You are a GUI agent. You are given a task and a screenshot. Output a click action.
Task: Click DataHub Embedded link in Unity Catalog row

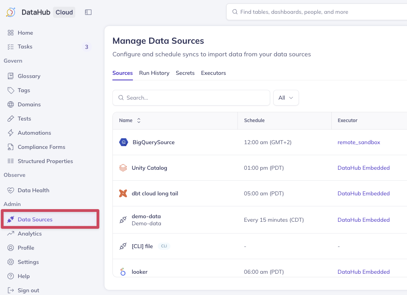[363, 168]
